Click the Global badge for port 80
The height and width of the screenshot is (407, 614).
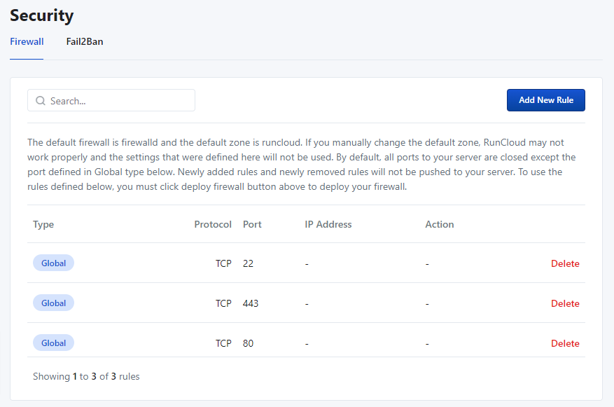point(54,343)
